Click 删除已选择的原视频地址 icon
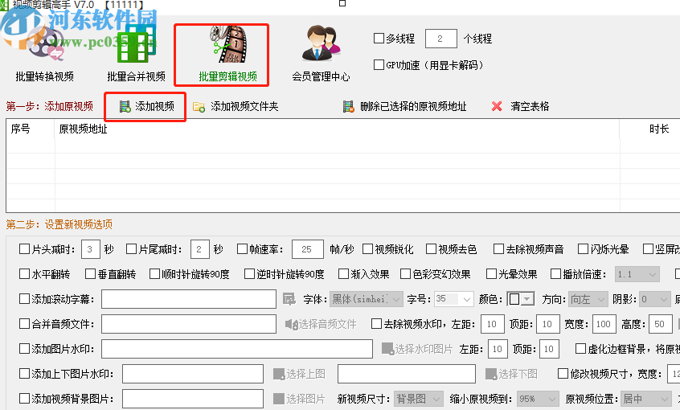Image resolution: width=680 pixels, height=410 pixels. click(349, 107)
